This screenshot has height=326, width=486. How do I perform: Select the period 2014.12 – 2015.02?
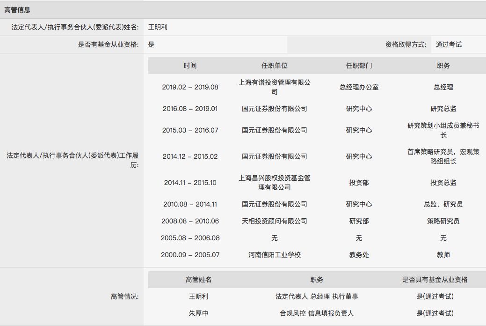point(190,156)
